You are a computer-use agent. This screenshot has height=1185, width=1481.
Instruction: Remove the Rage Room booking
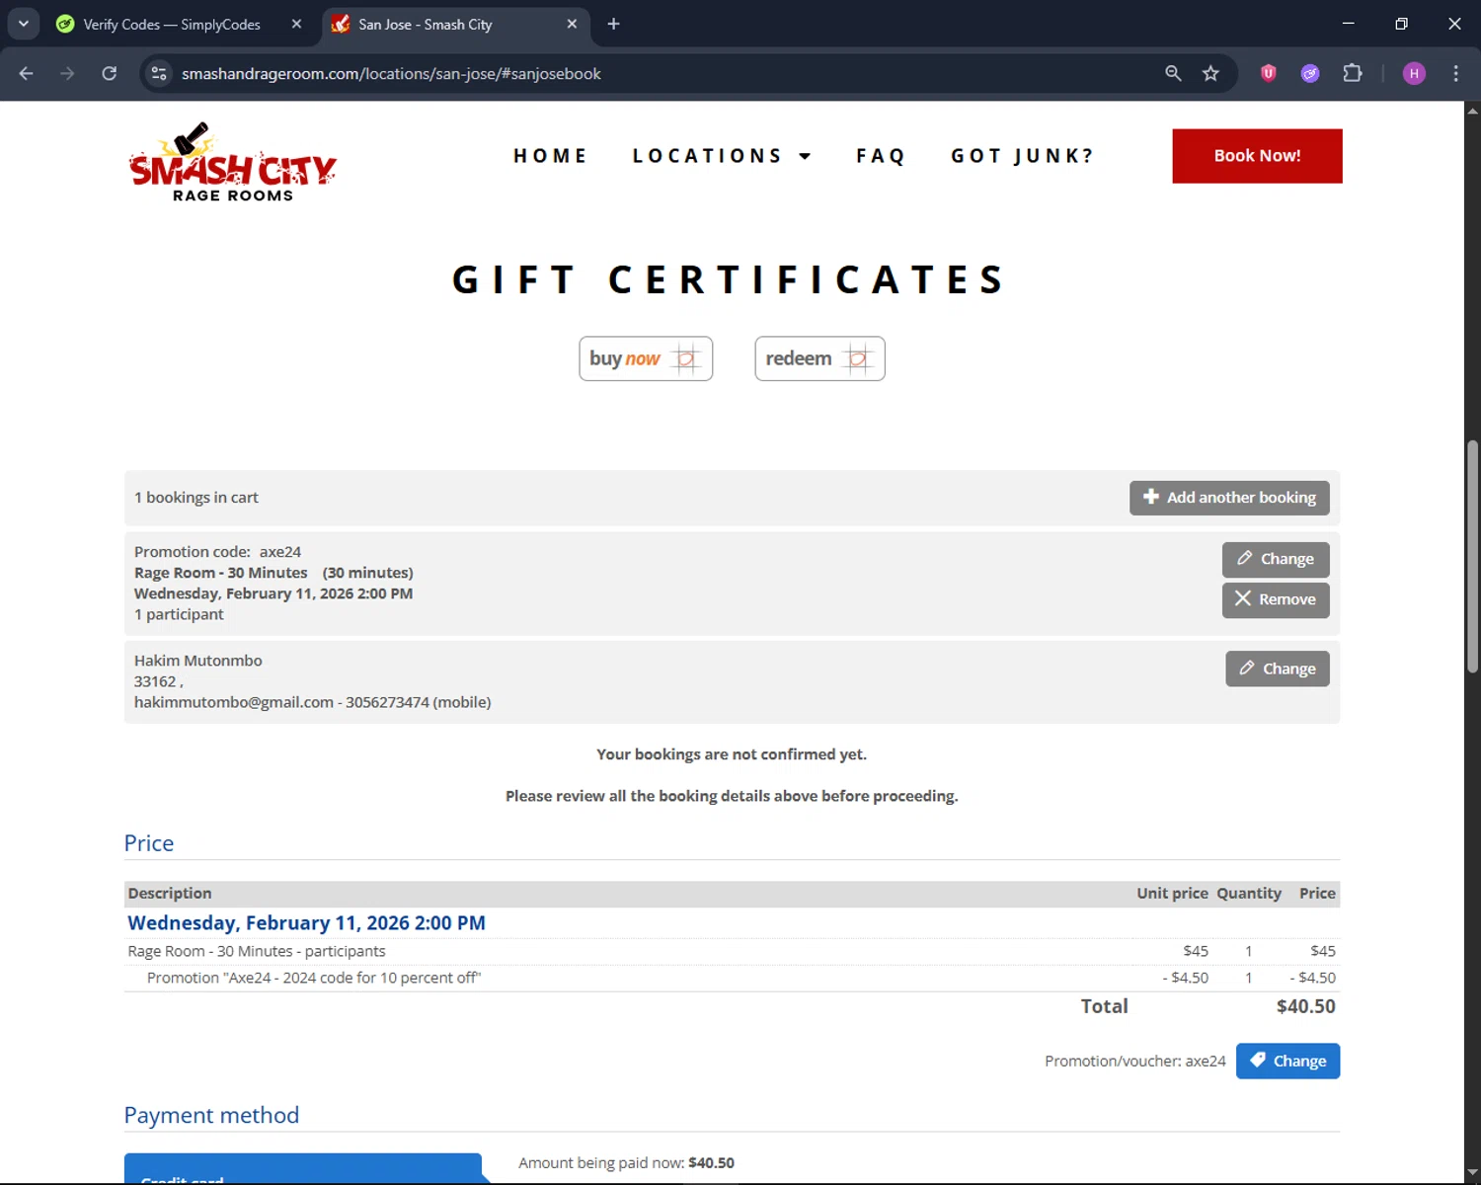click(x=1276, y=599)
